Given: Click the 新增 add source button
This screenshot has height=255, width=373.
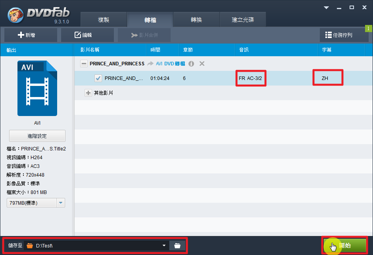Looking at the screenshot, I should click(31, 35).
